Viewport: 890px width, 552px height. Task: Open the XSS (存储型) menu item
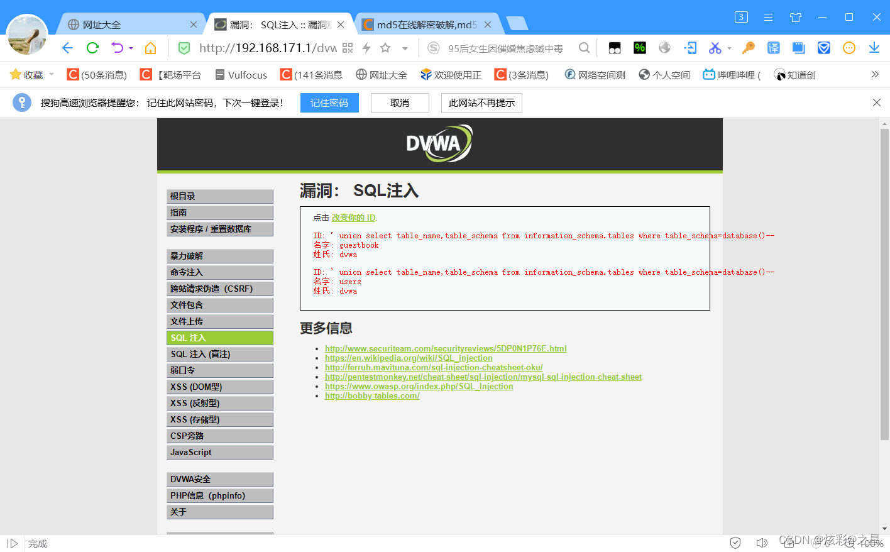(220, 419)
